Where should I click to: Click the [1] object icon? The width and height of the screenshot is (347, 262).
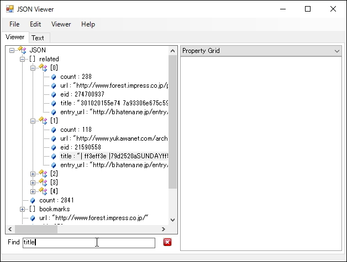(43, 121)
